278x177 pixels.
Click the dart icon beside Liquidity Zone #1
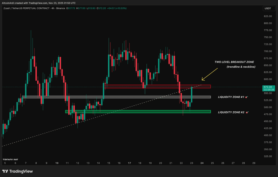point(247,97)
